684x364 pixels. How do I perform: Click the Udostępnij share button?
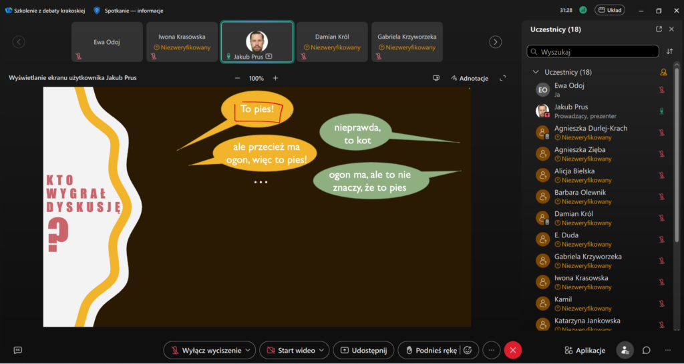click(x=364, y=350)
